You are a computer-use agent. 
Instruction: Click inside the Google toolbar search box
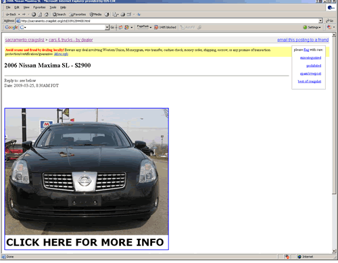pos(66,27)
